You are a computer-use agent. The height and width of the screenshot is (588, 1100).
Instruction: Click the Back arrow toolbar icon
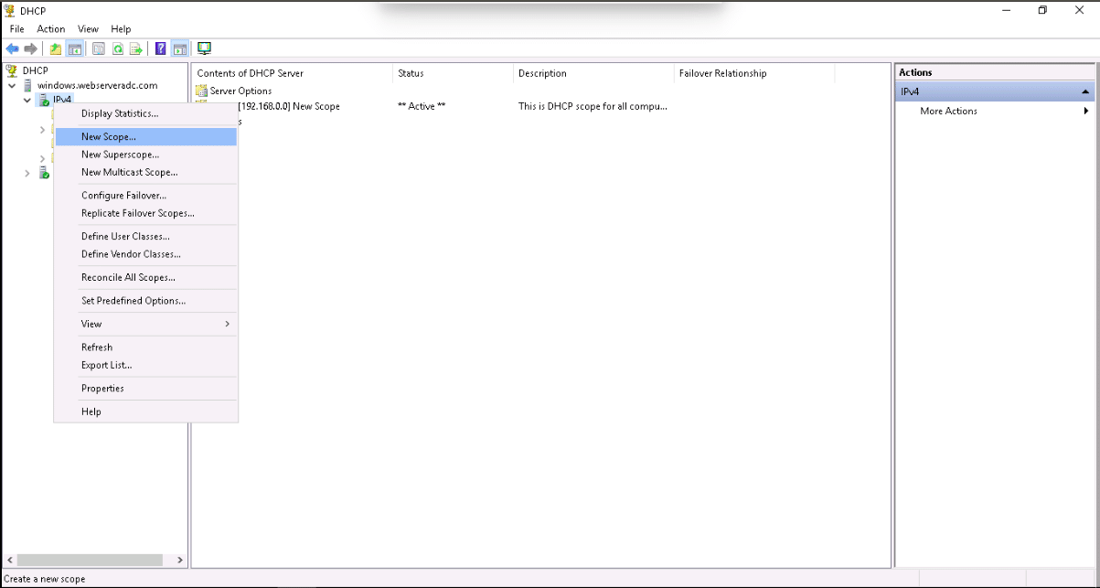click(12, 48)
